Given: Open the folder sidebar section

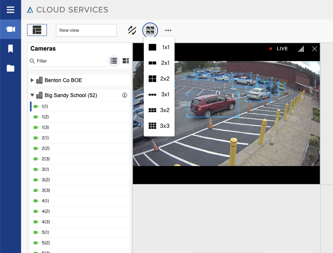Looking at the screenshot, I should coord(11,68).
